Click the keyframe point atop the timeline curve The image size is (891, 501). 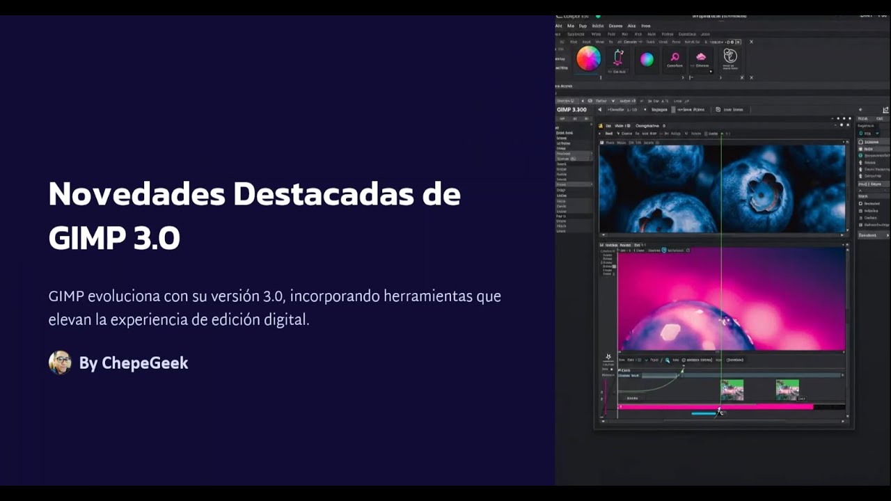tap(682, 371)
